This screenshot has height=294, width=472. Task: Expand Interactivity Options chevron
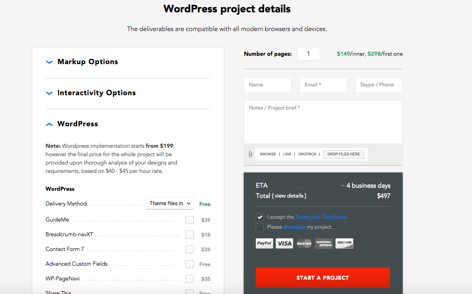(x=49, y=93)
